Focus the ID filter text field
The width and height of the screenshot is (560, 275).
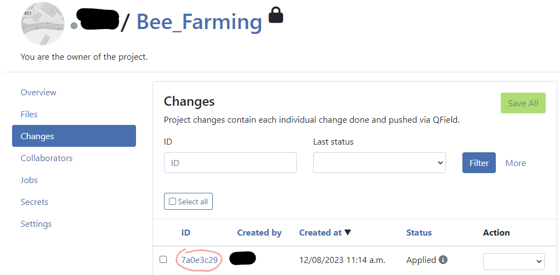click(230, 163)
